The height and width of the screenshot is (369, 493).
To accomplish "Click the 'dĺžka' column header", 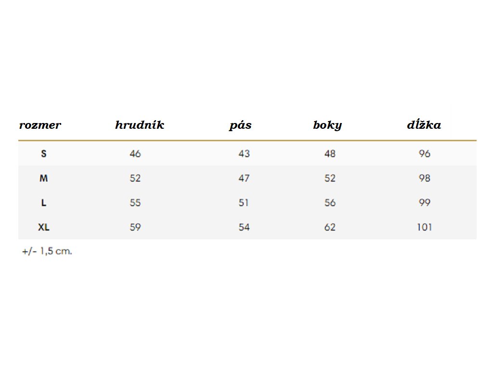I will pyautogui.click(x=424, y=125).
